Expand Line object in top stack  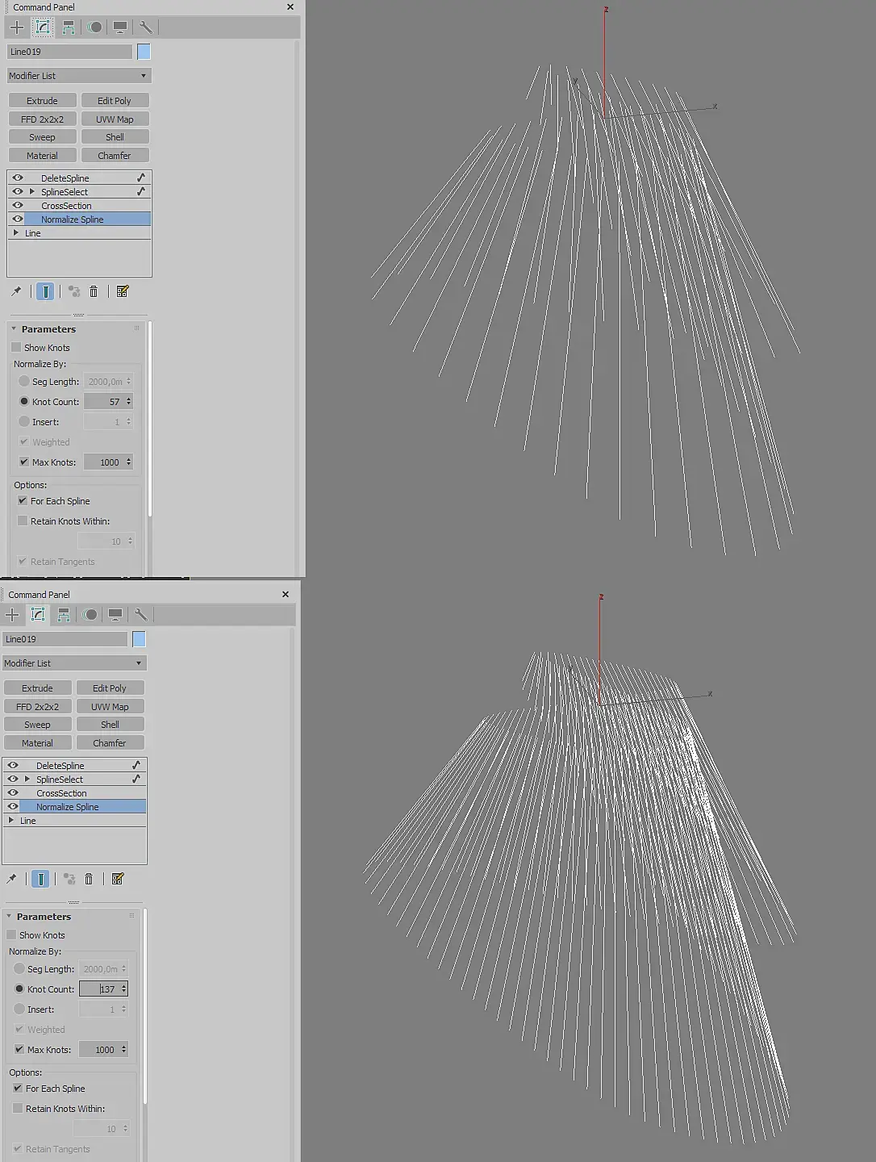click(x=15, y=232)
